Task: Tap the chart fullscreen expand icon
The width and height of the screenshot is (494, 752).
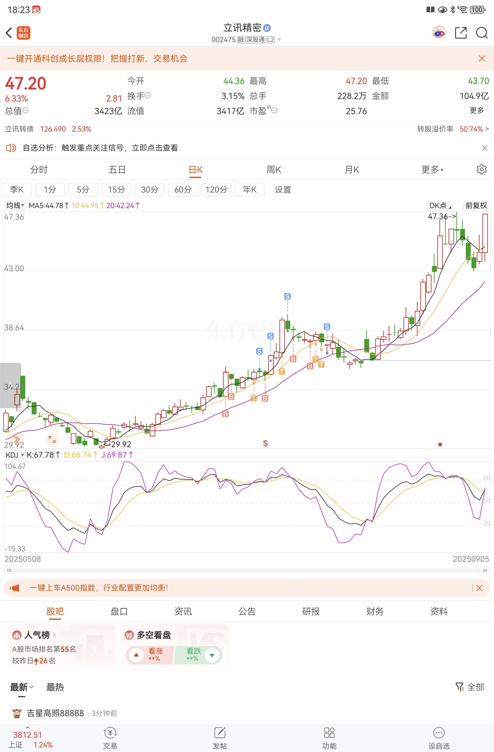Action: click(x=52, y=439)
